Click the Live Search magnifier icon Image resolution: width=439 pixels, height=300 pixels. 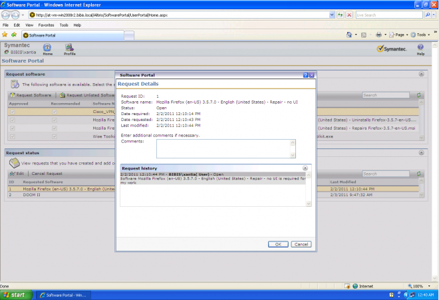428,15
